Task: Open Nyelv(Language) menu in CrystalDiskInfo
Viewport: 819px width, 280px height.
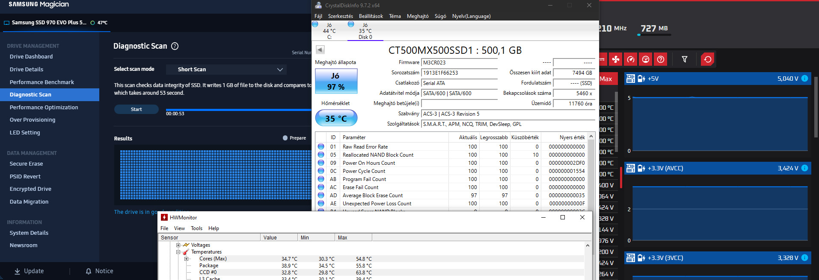Action: (472, 16)
